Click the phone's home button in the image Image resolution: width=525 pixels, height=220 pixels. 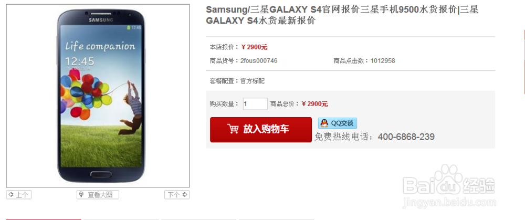click(101, 174)
